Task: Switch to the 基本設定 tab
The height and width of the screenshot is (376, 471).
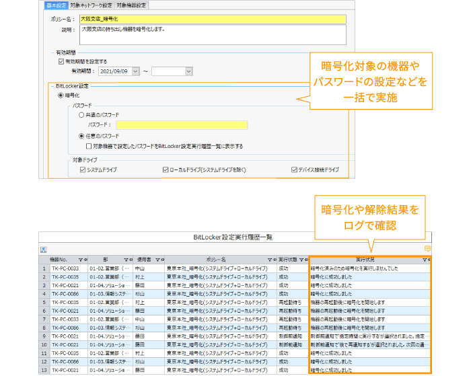Action: click(x=56, y=5)
